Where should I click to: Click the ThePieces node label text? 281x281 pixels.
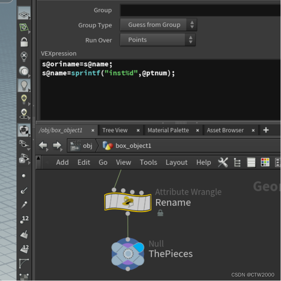[x=171, y=254]
